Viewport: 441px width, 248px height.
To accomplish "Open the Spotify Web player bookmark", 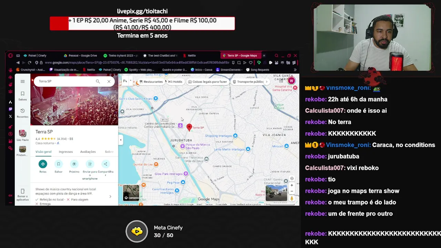I will coord(139,70).
